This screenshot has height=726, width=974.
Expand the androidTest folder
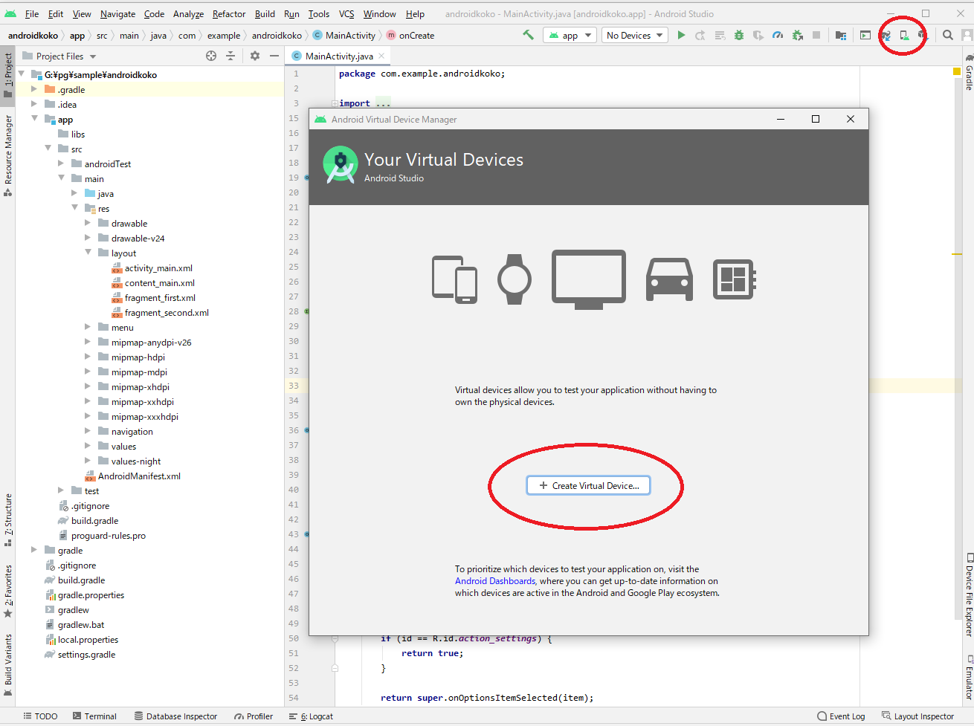61,163
